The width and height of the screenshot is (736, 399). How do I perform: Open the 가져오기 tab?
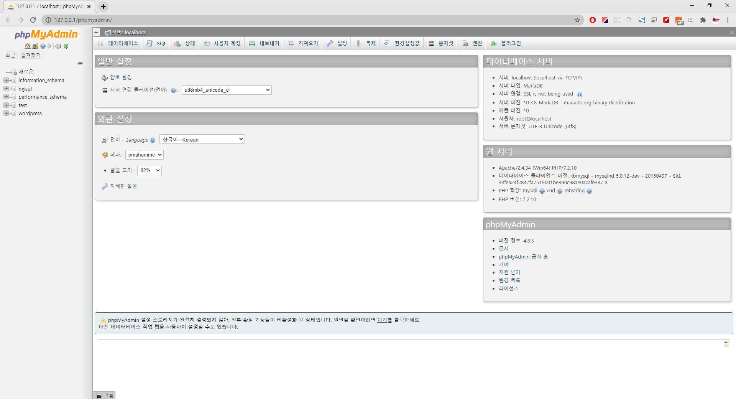pos(303,43)
